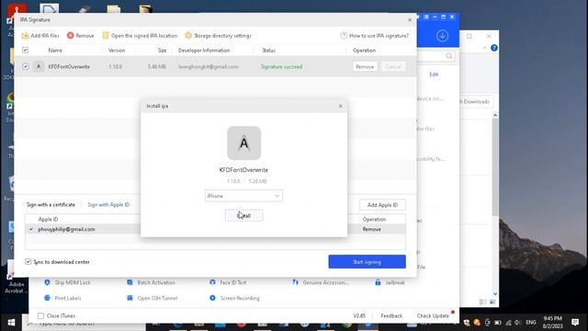Screen dimensions: 588x331
Task: Click the search magnifier icon in 3uTools
Action: pos(449,56)
